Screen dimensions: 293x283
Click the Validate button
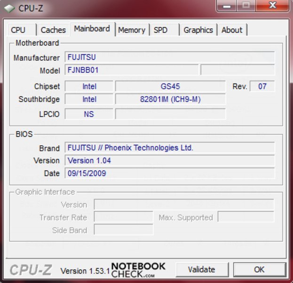point(202,269)
